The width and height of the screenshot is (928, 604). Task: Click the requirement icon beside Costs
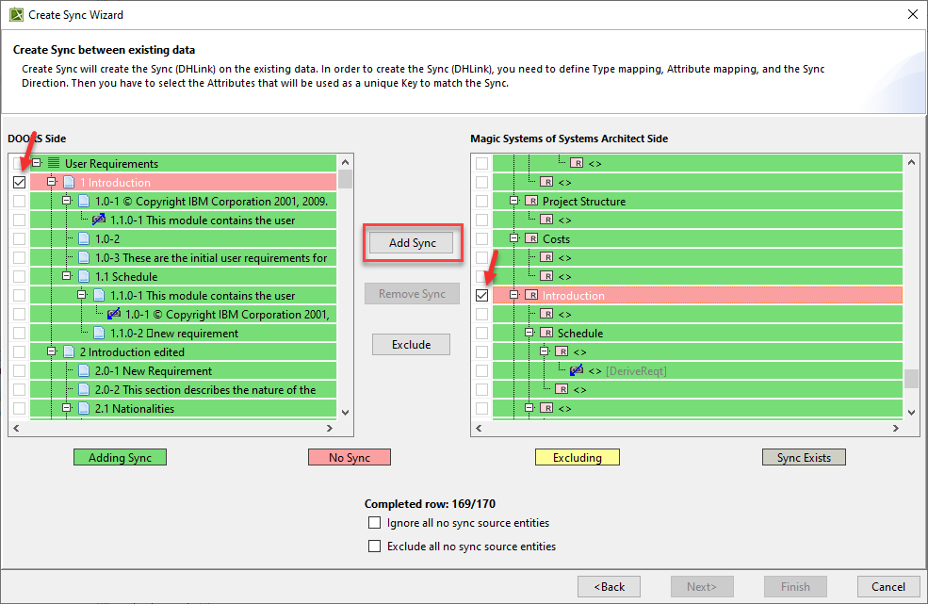(x=530, y=239)
